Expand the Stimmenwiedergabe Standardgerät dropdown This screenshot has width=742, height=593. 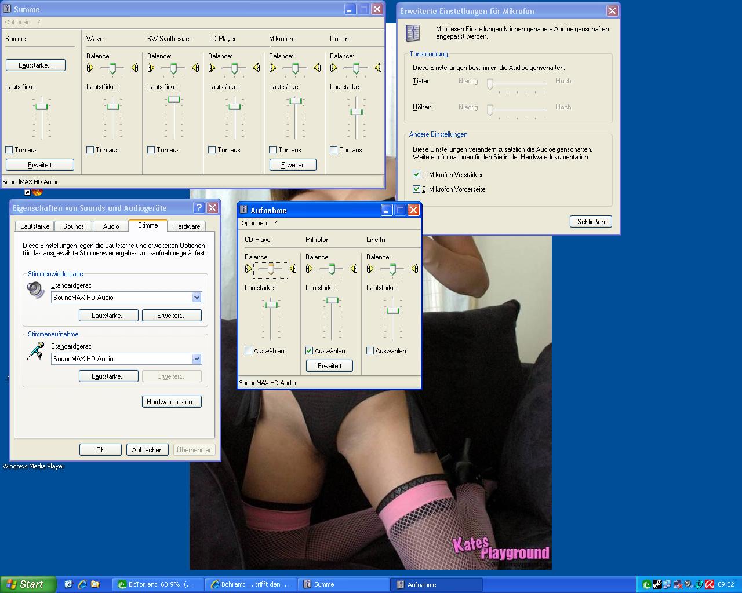pyautogui.click(x=197, y=298)
